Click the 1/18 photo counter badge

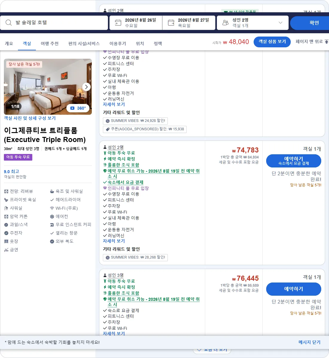[x=15, y=106]
